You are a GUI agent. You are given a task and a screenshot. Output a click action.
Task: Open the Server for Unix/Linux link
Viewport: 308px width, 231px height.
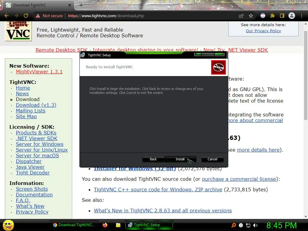click(42, 150)
